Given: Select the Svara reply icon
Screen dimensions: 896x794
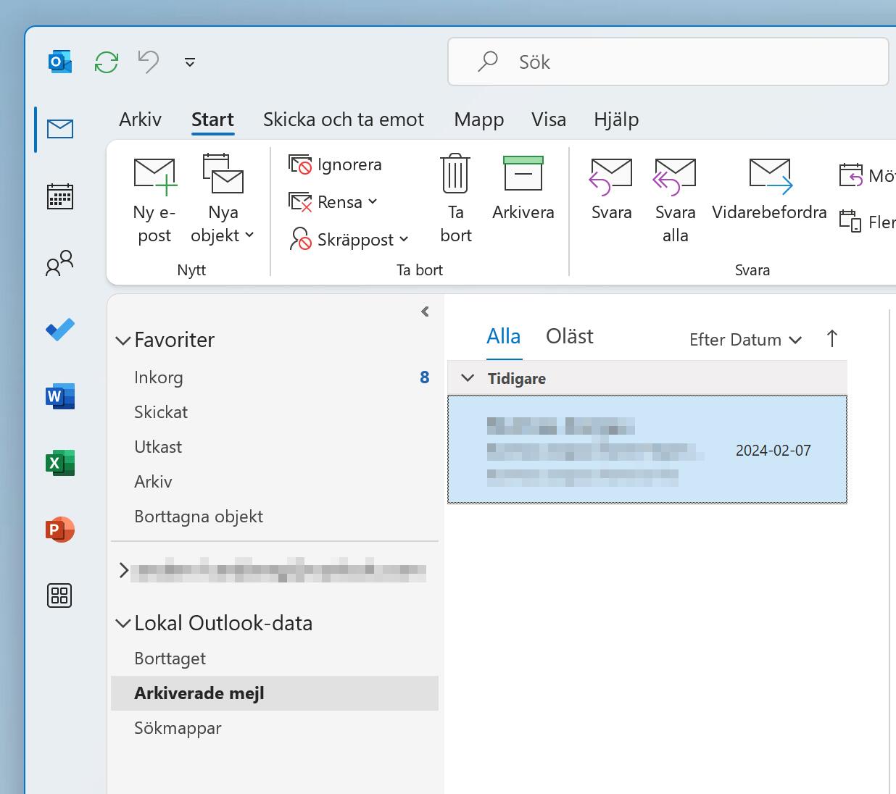Looking at the screenshot, I should coord(611,174).
